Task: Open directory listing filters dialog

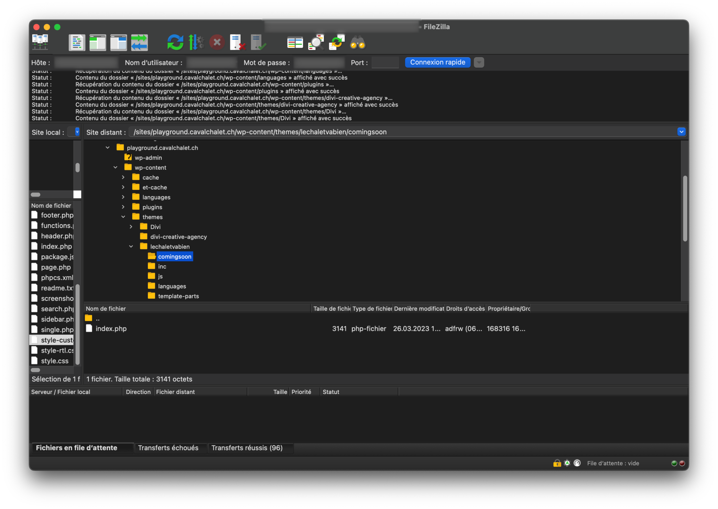Action: point(295,42)
